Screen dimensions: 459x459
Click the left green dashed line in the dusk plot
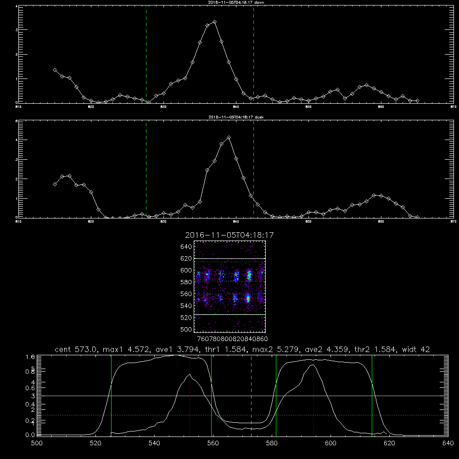146,169
